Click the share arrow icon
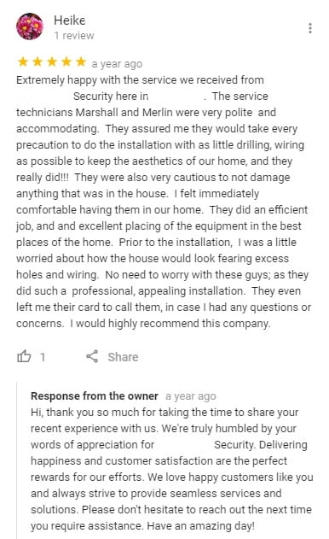 tap(92, 356)
